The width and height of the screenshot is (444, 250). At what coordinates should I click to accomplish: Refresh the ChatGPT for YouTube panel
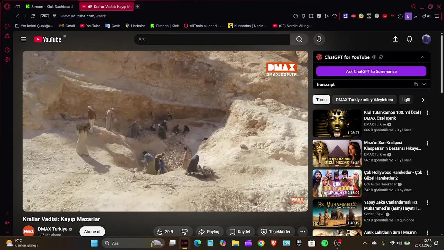pos(381,57)
